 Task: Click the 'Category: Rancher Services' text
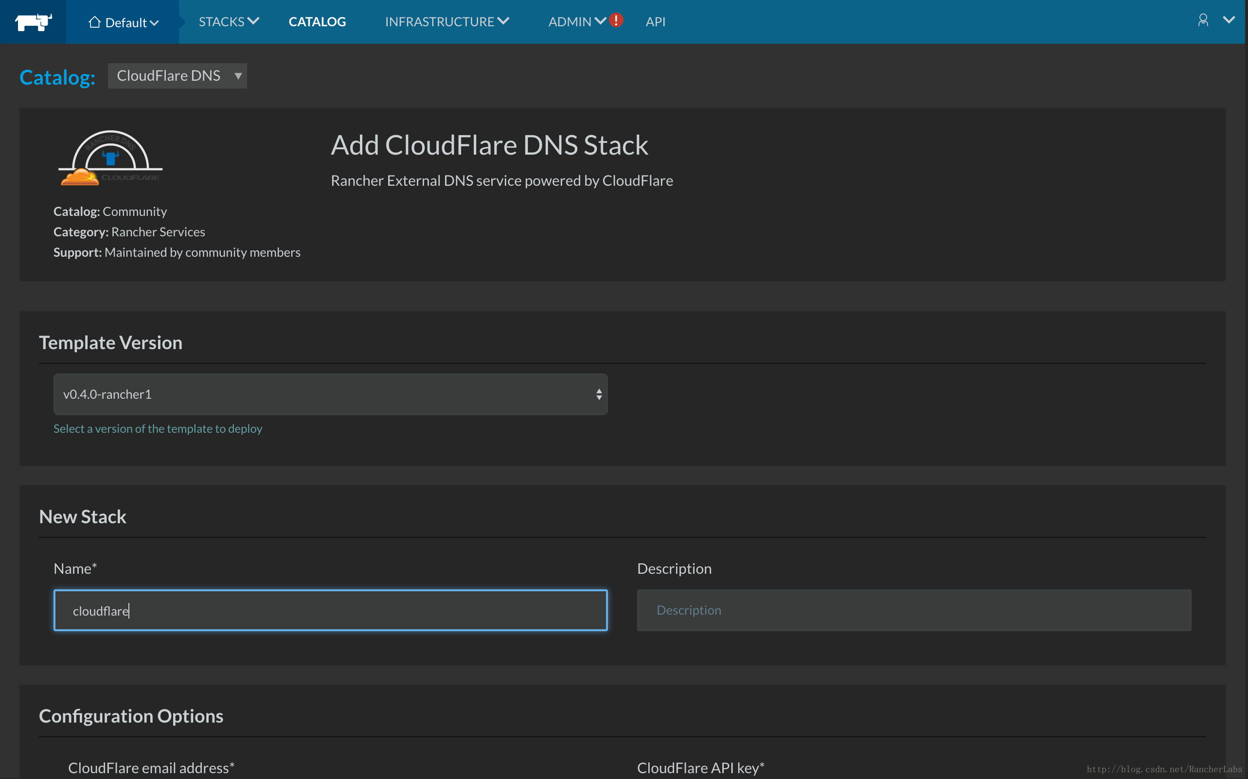pyautogui.click(x=129, y=232)
